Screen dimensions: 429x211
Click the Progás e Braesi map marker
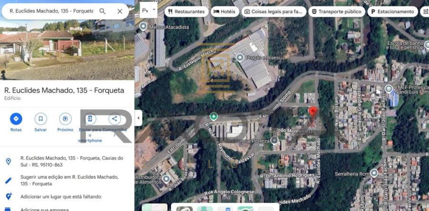(240, 58)
